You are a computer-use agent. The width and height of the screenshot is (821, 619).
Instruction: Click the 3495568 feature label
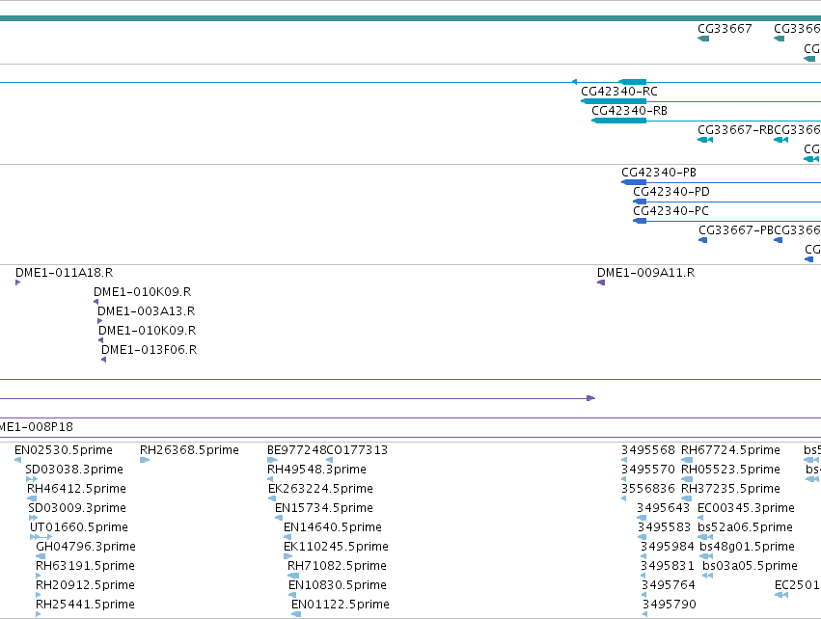[648, 450]
